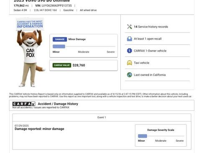204x153 pixels.
Task: Open 14 Service history records
Action: pos(158,27)
